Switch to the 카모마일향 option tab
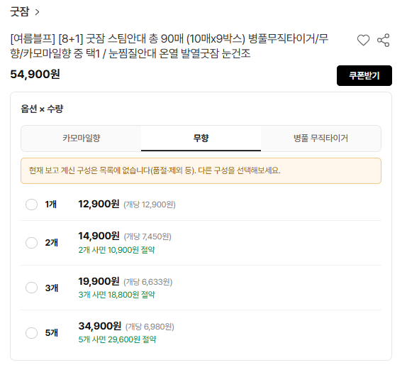Viewport: 407px width, 370px height. [x=82, y=138]
